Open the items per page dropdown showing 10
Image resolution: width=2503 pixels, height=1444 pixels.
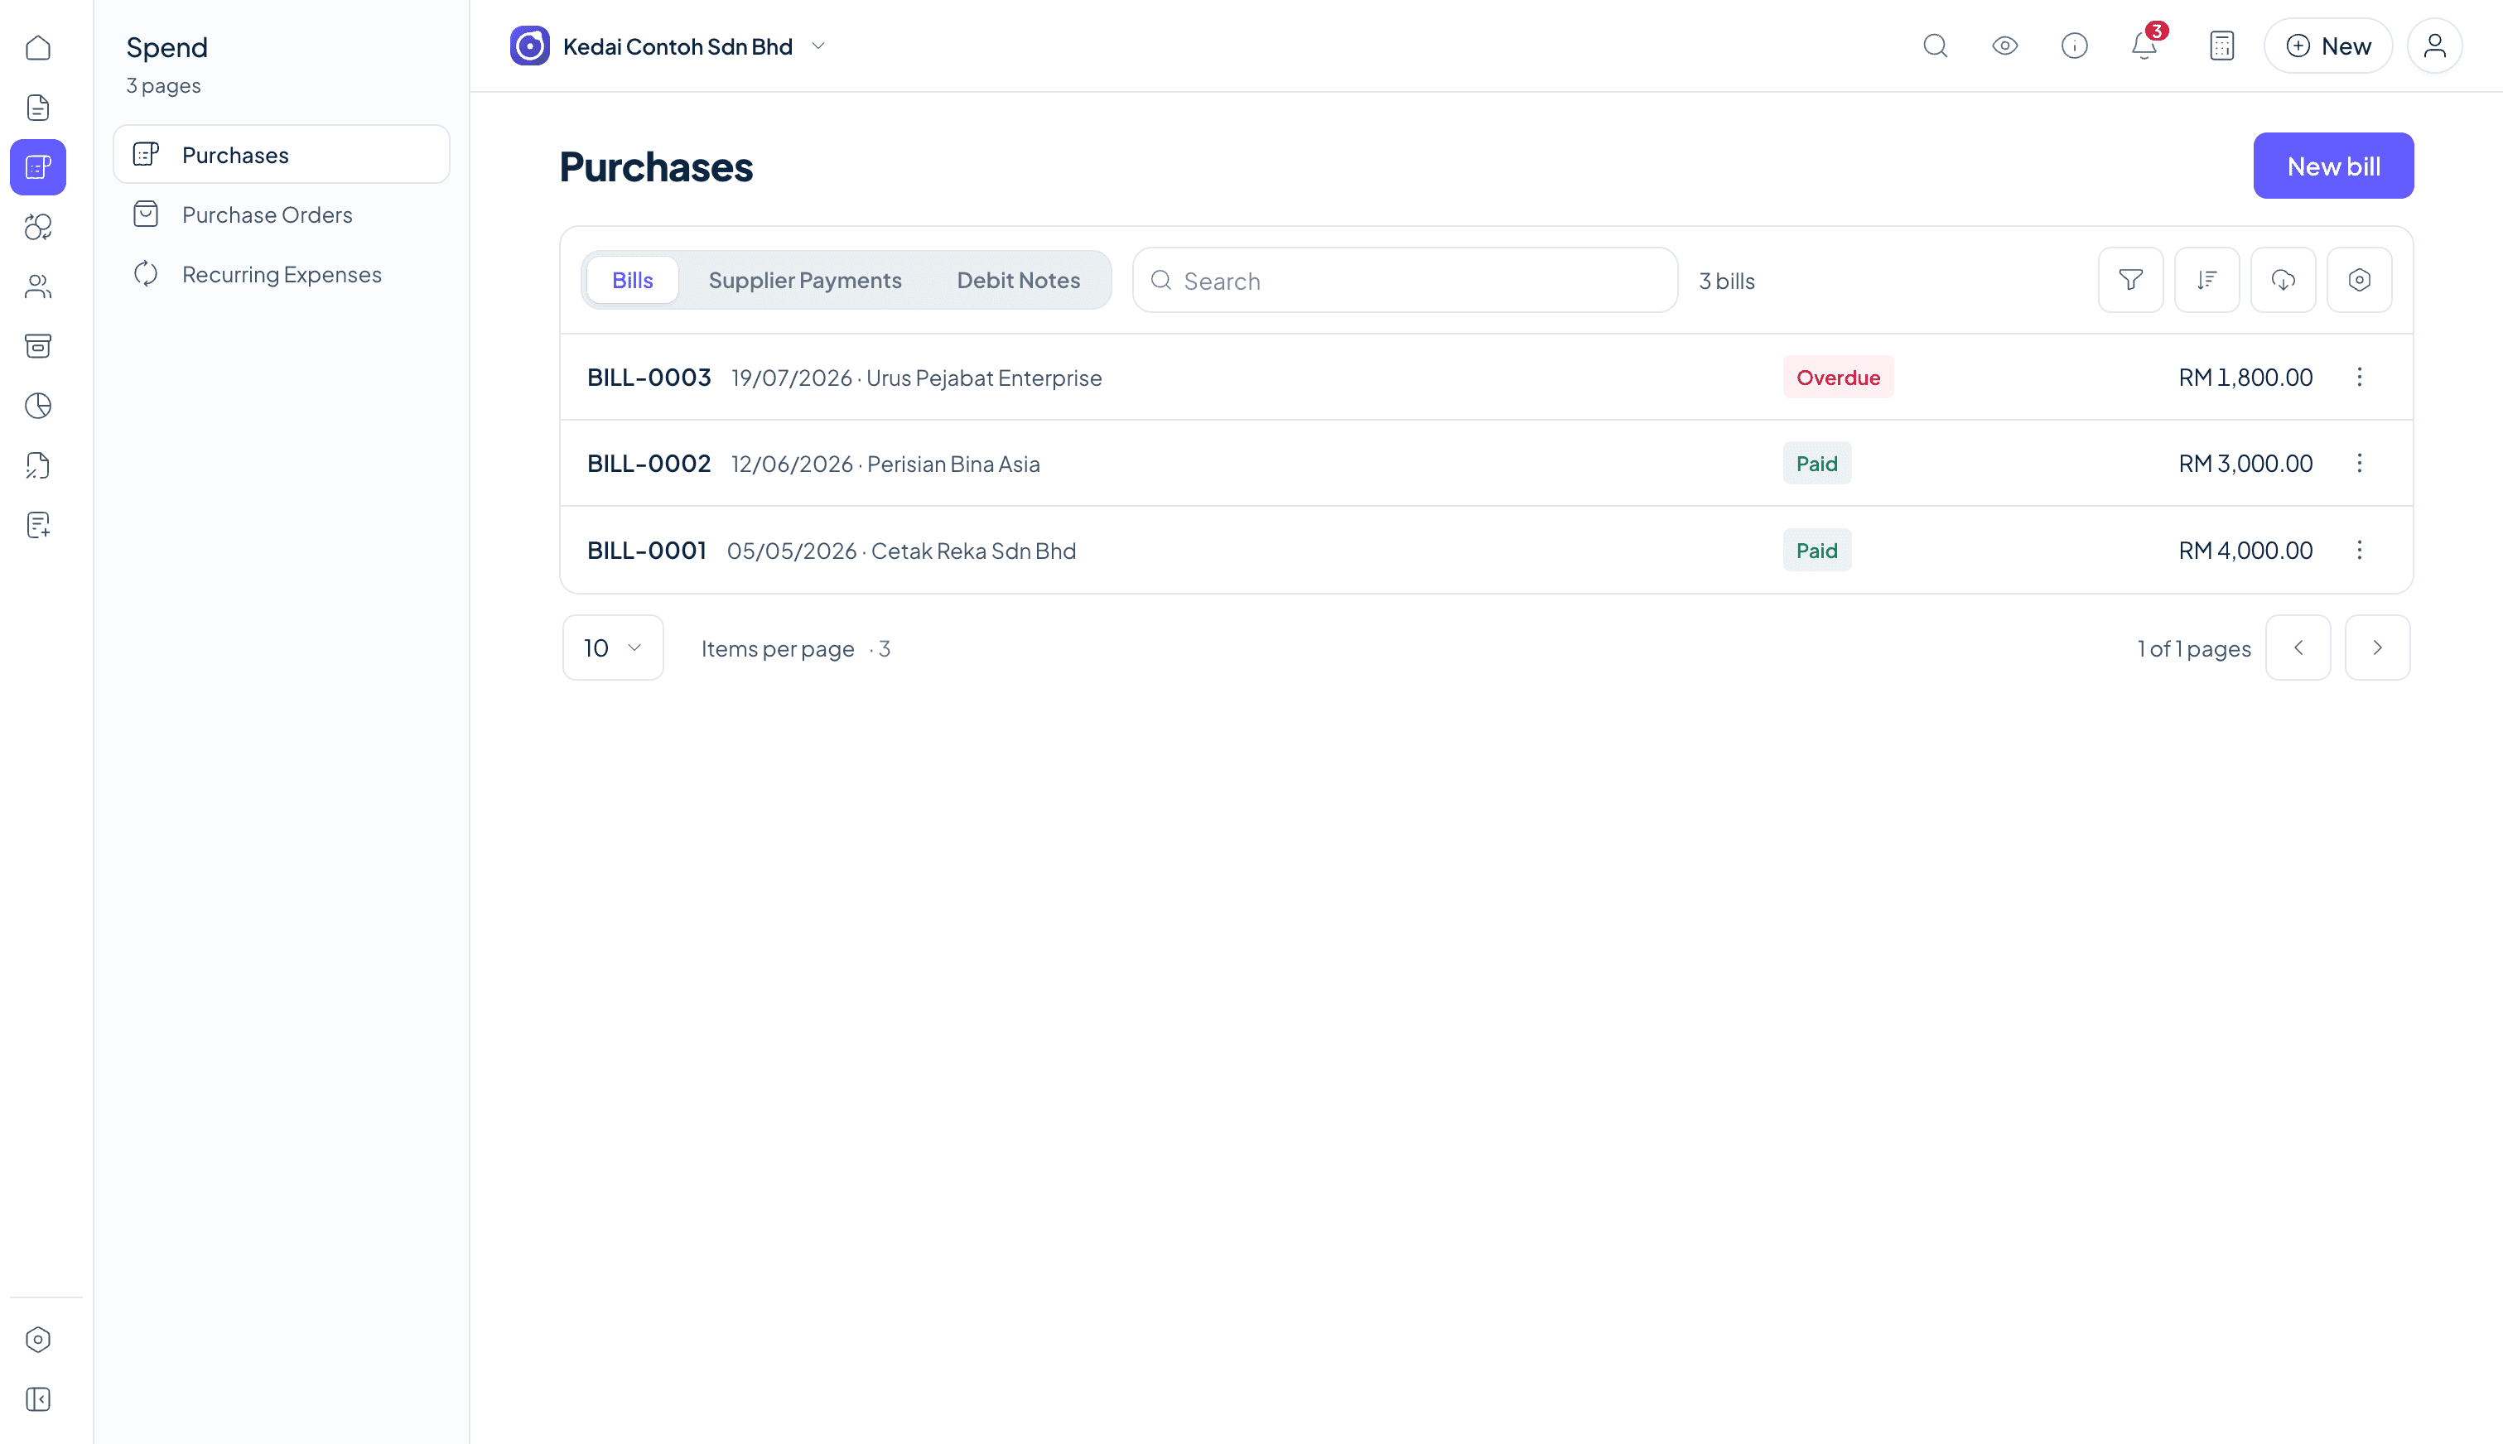coord(613,647)
